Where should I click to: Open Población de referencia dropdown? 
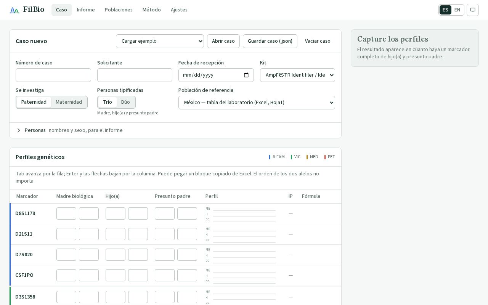click(x=257, y=103)
